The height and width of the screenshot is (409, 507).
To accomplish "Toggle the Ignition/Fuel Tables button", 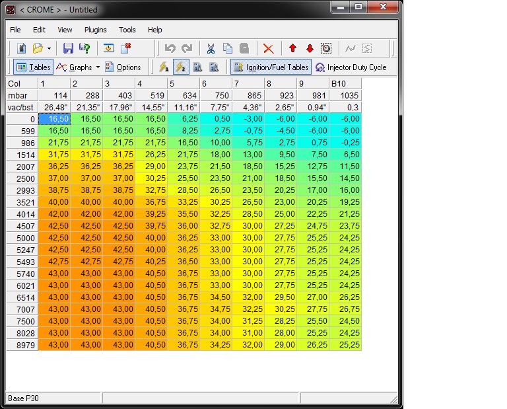I will (271, 67).
